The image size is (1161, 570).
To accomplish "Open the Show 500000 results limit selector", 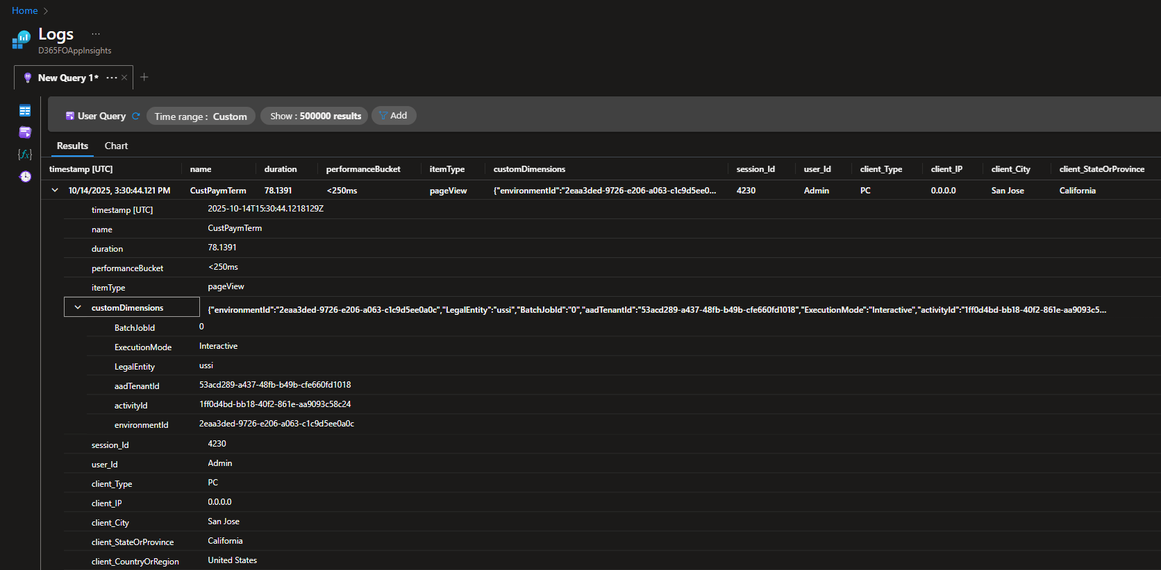I will tap(315, 116).
